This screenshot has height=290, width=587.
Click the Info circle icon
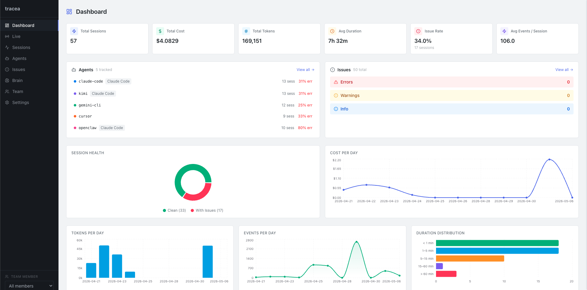coord(336,109)
